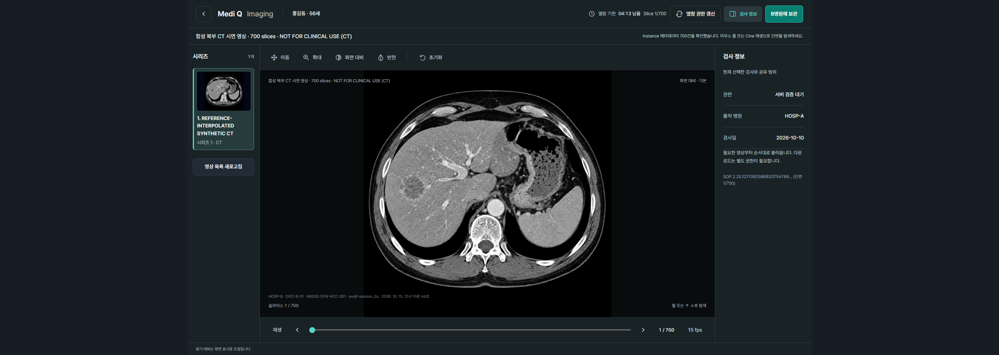Click 영상 목록 새로고침 button

[x=223, y=167]
